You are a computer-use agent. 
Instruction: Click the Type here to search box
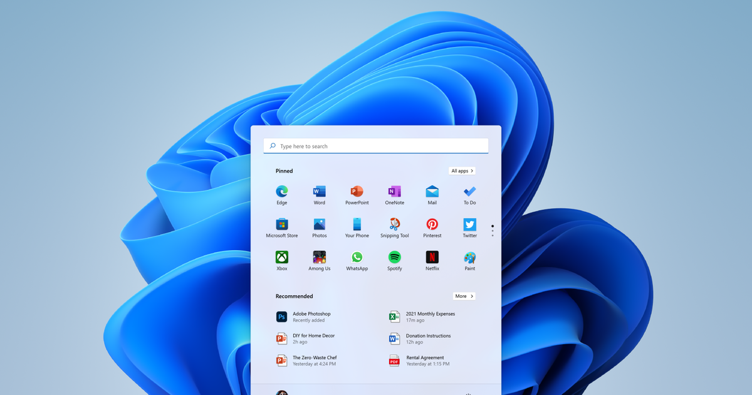[x=376, y=146]
